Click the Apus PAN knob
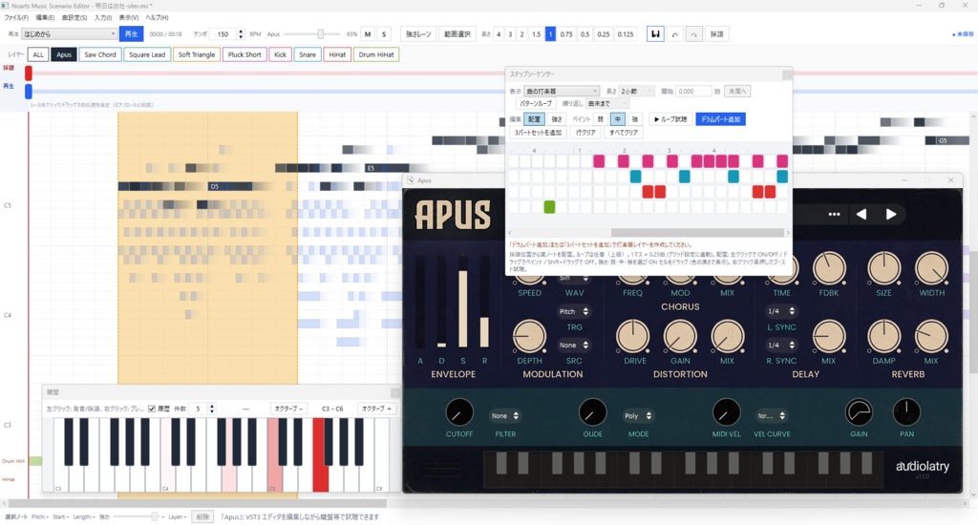Viewport: 978px width, 525px height. pyautogui.click(x=907, y=412)
